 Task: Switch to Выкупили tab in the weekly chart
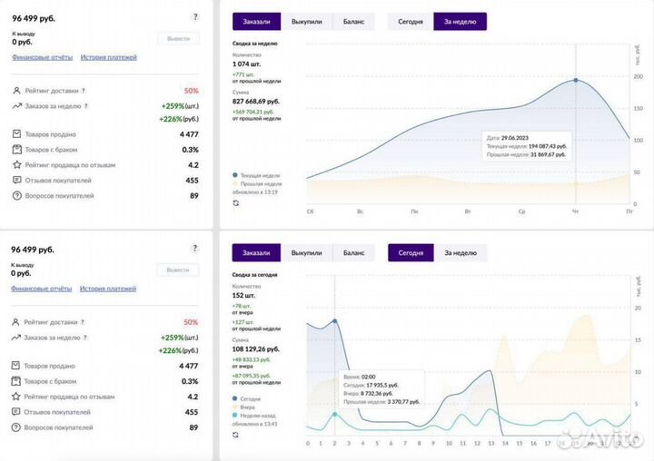306,22
